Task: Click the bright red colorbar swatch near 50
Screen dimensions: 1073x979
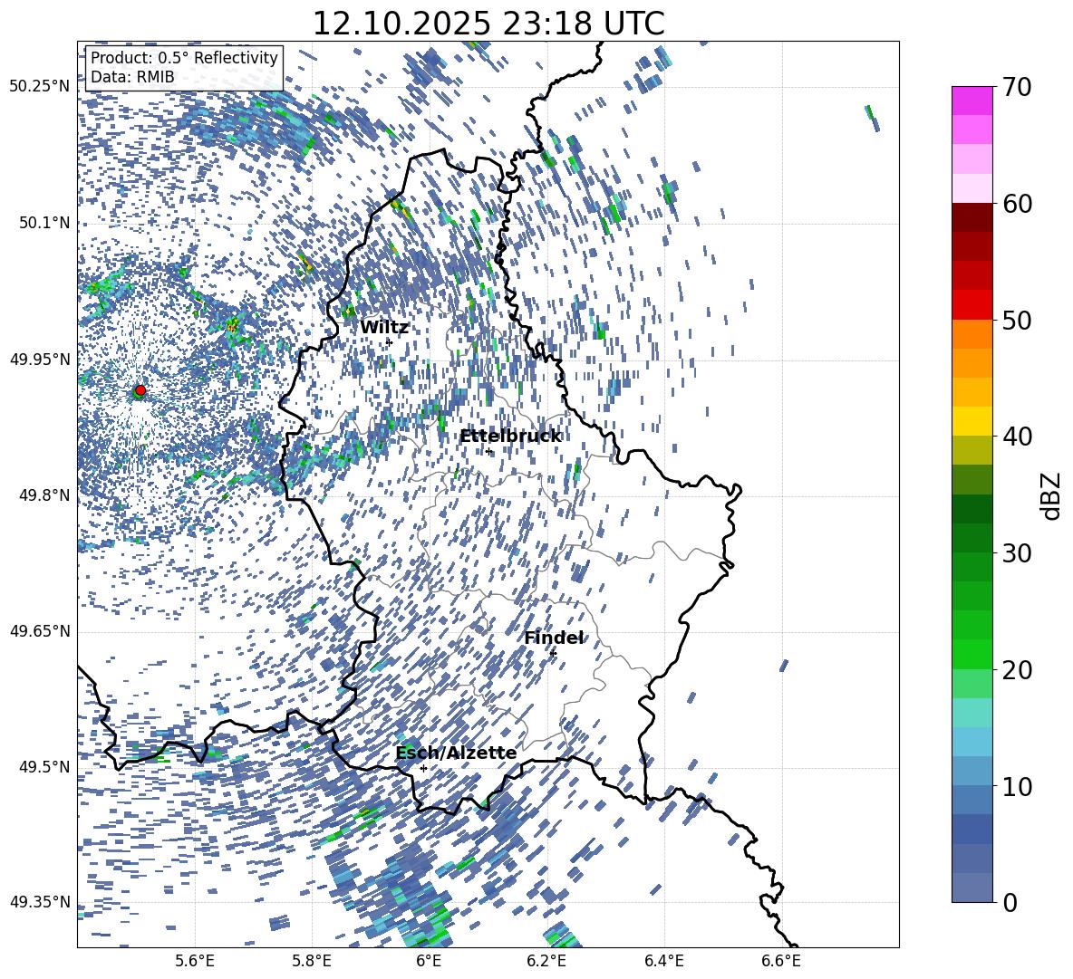Action: [x=971, y=305]
